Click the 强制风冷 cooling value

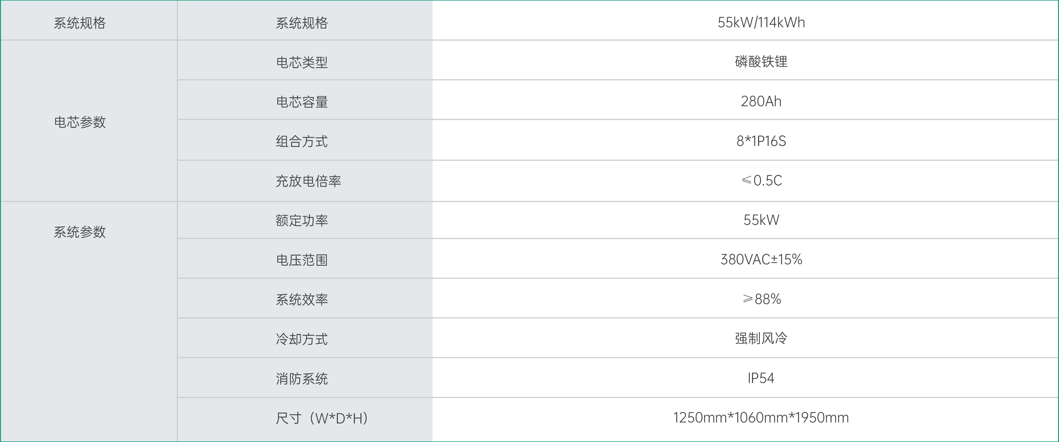[761, 338]
